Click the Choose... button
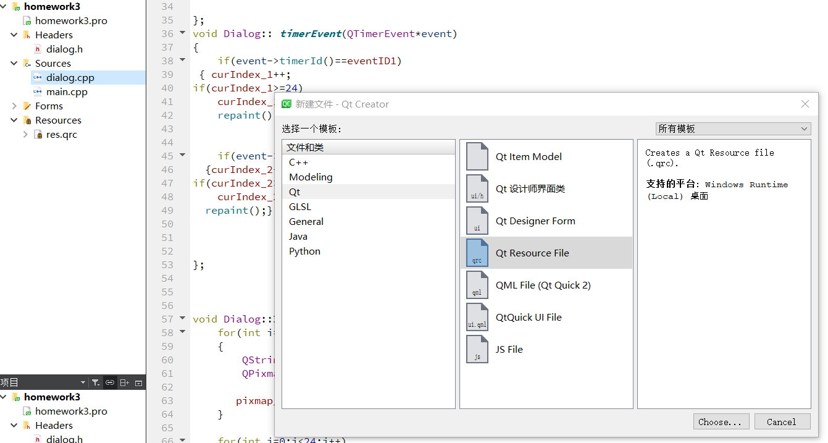828x443 pixels. (x=721, y=421)
